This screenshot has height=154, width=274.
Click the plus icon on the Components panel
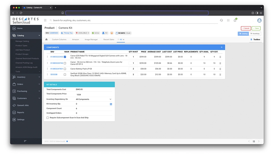pos(221,47)
